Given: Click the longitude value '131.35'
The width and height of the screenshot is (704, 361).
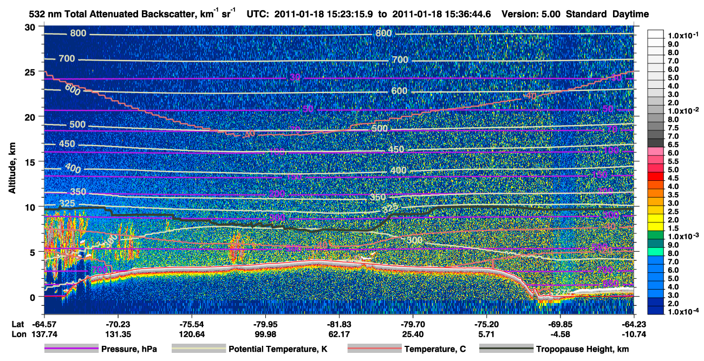Looking at the screenshot, I should pyautogui.click(x=118, y=333).
